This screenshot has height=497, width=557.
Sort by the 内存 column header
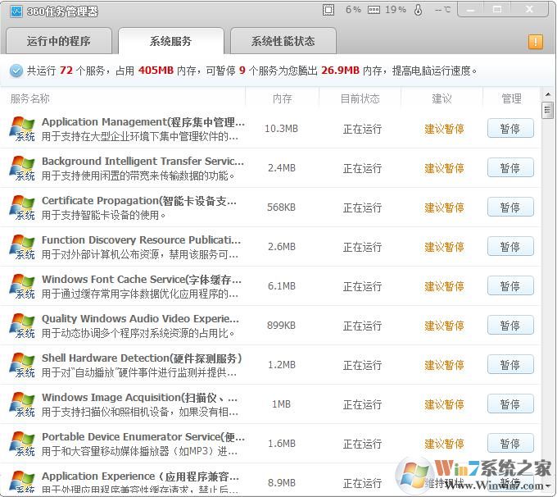point(281,98)
